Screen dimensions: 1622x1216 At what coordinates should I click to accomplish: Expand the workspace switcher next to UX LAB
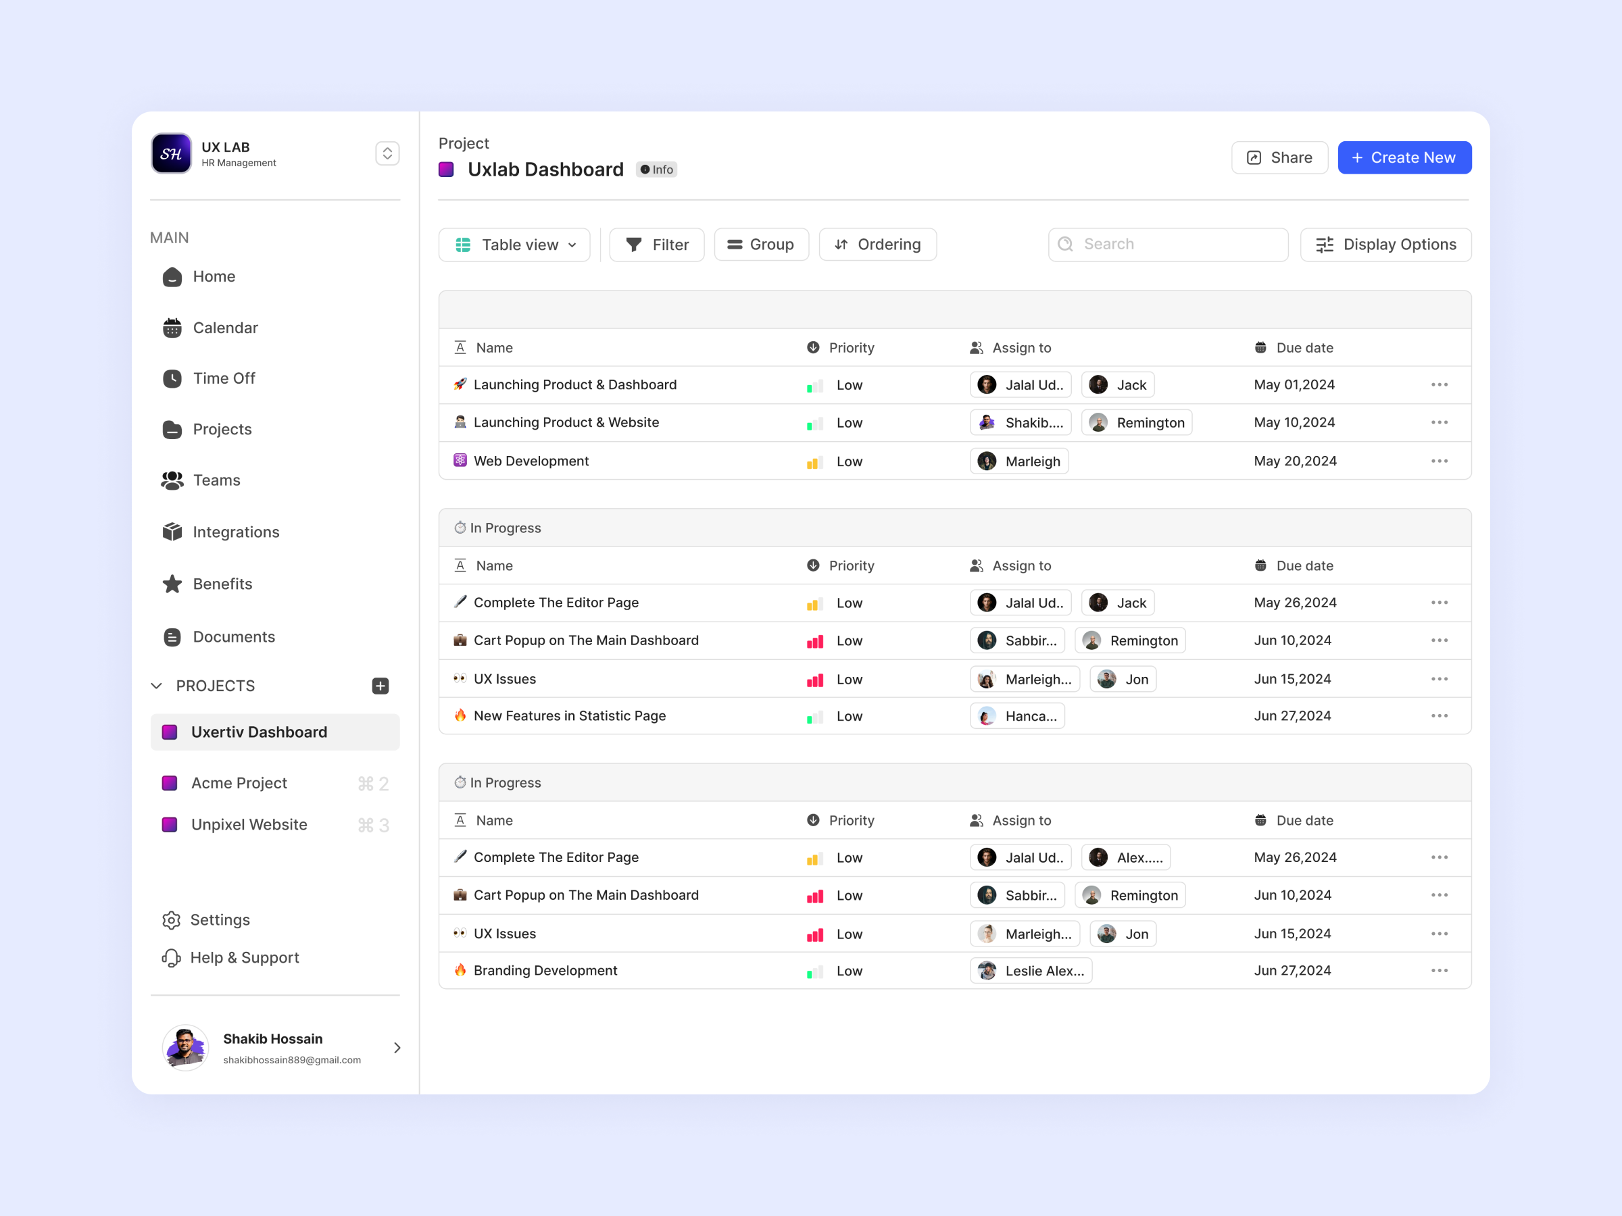point(387,153)
